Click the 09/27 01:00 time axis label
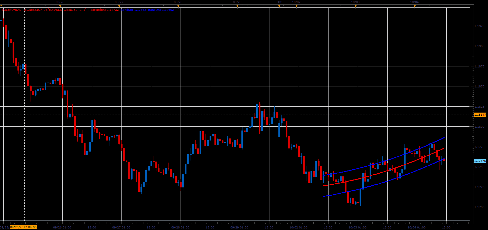488x230 pixels. [x=121, y=227]
